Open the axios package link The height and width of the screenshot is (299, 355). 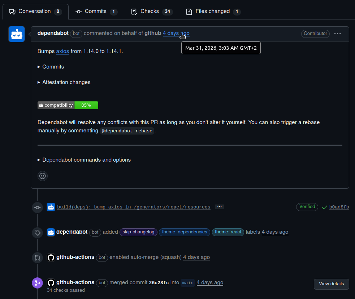tap(62, 51)
